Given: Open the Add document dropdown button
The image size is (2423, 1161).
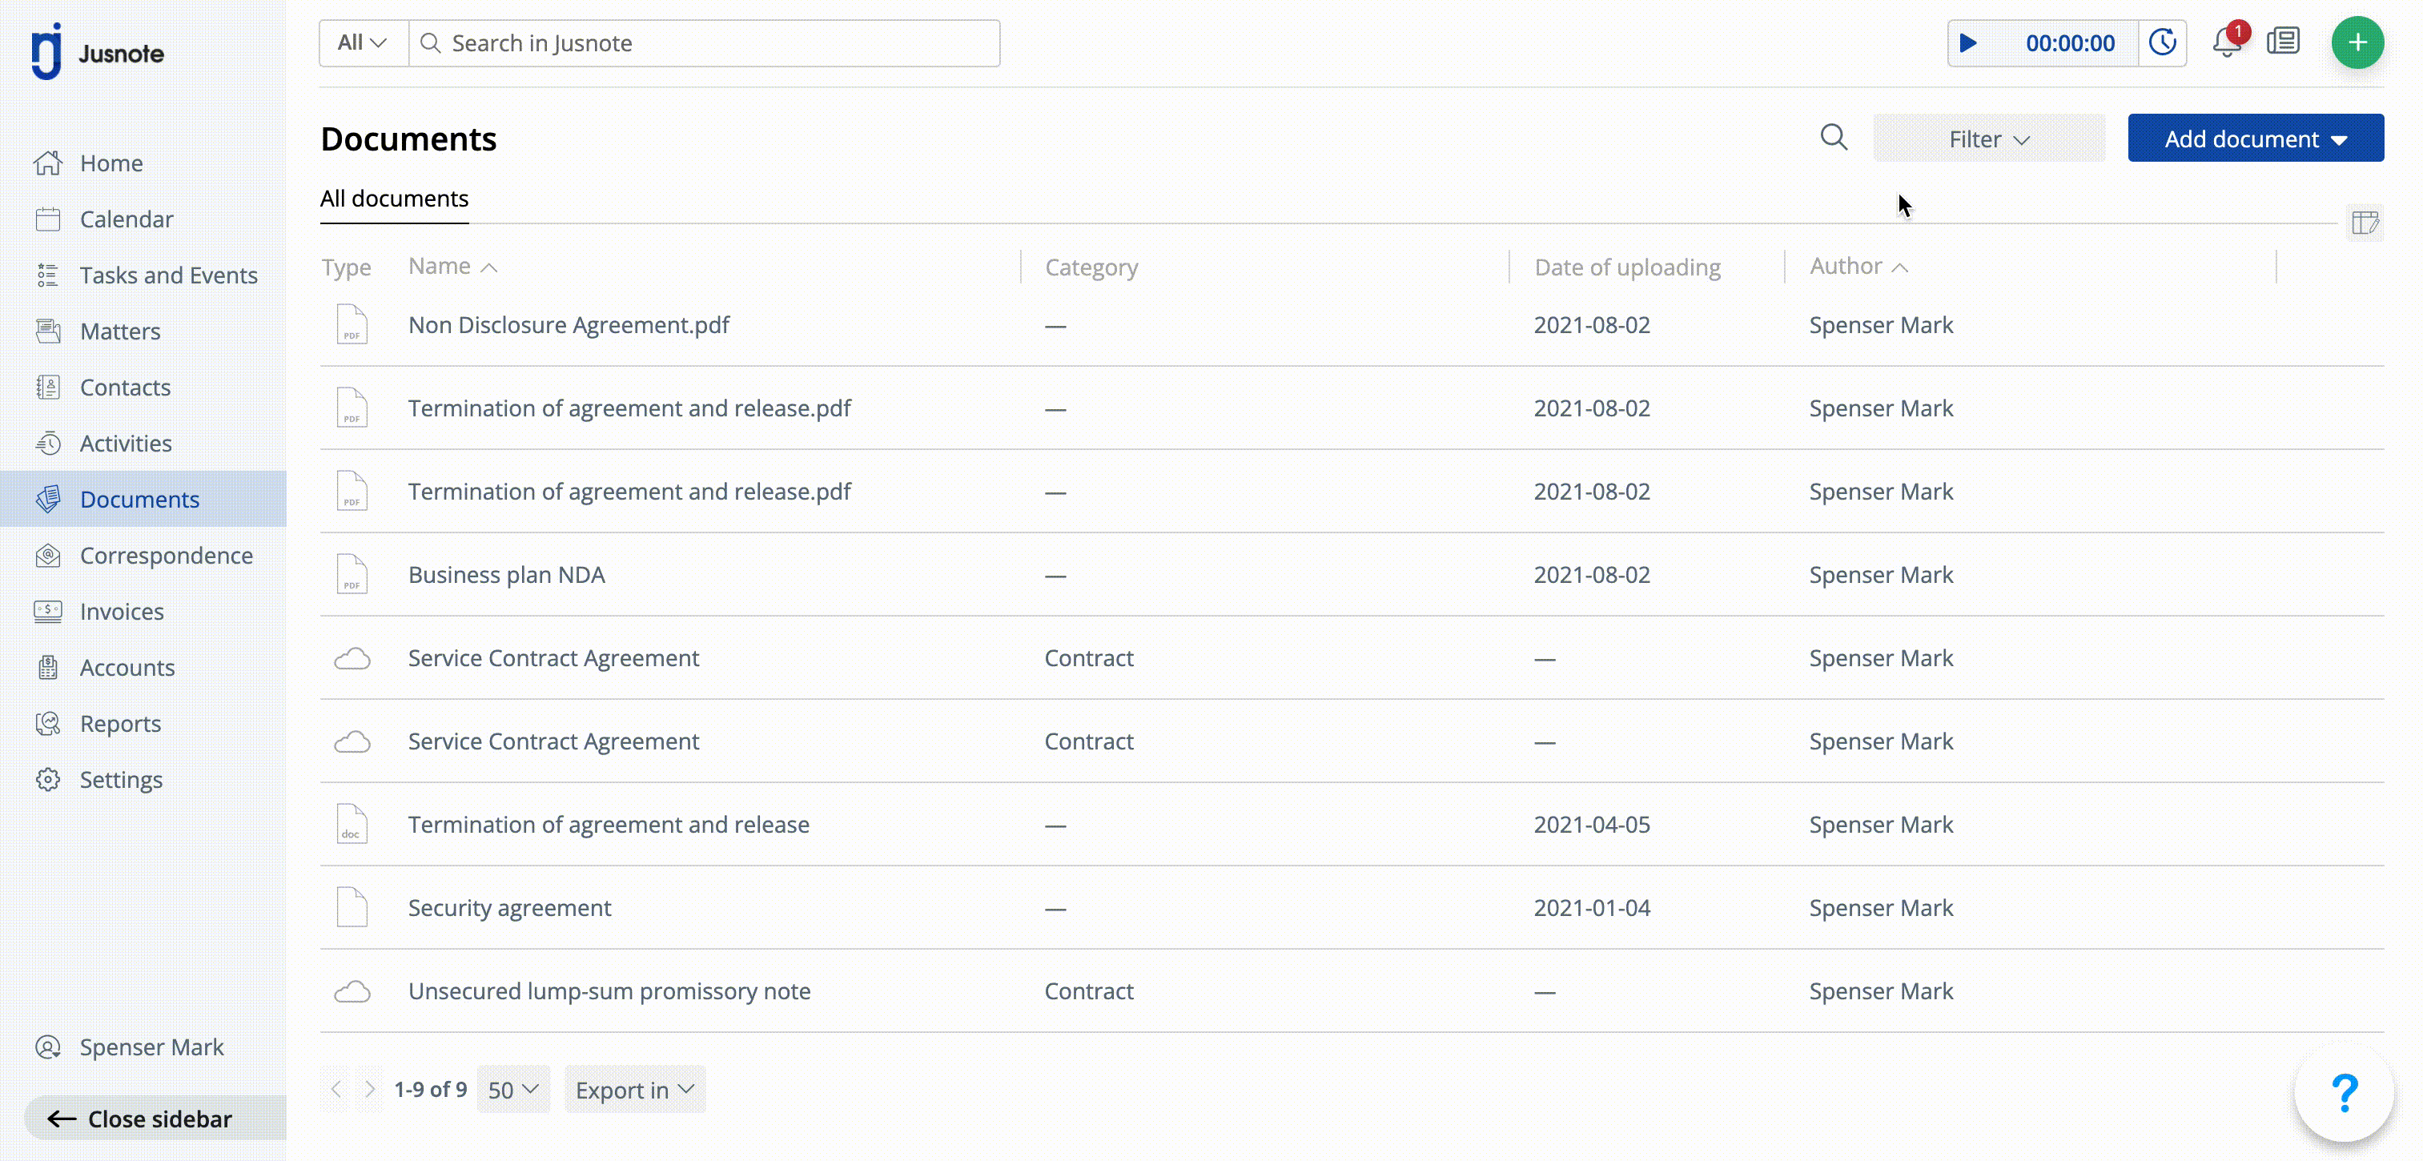Looking at the screenshot, I should [2255, 139].
